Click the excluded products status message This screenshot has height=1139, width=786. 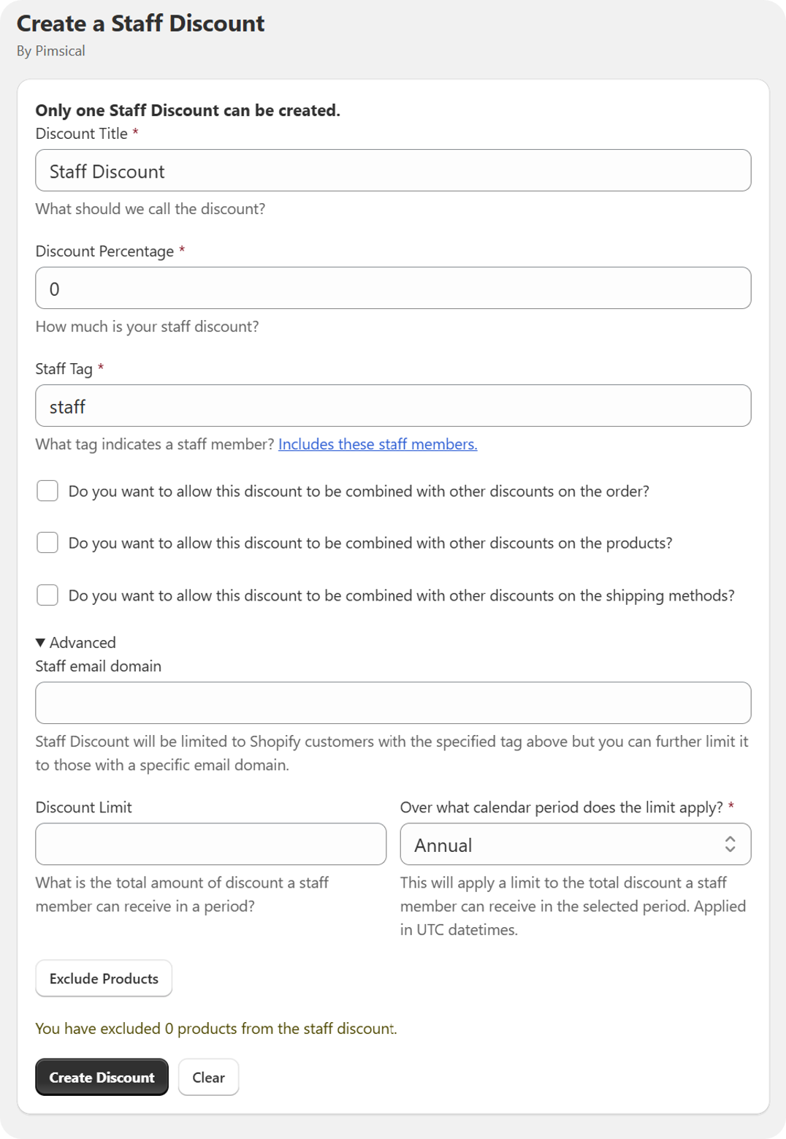[215, 1028]
